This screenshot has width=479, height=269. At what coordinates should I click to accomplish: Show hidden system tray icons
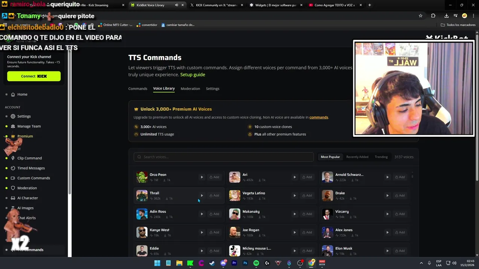(x=421, y=263)
